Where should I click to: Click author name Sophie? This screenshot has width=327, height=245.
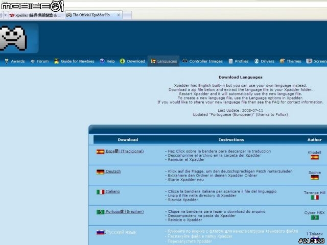point(315,173)
